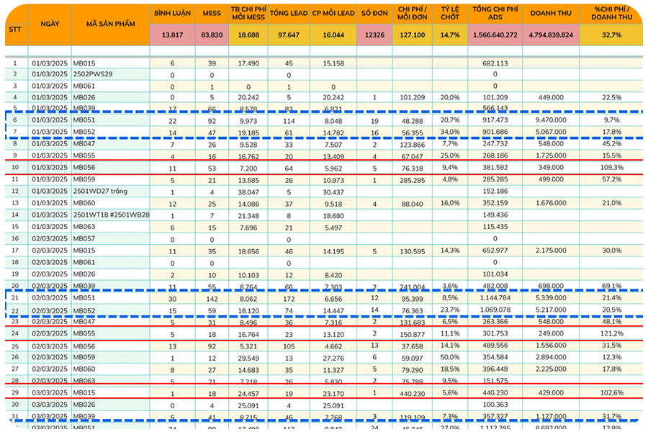Click the TỔNG LEAD column header

point(288,14)
